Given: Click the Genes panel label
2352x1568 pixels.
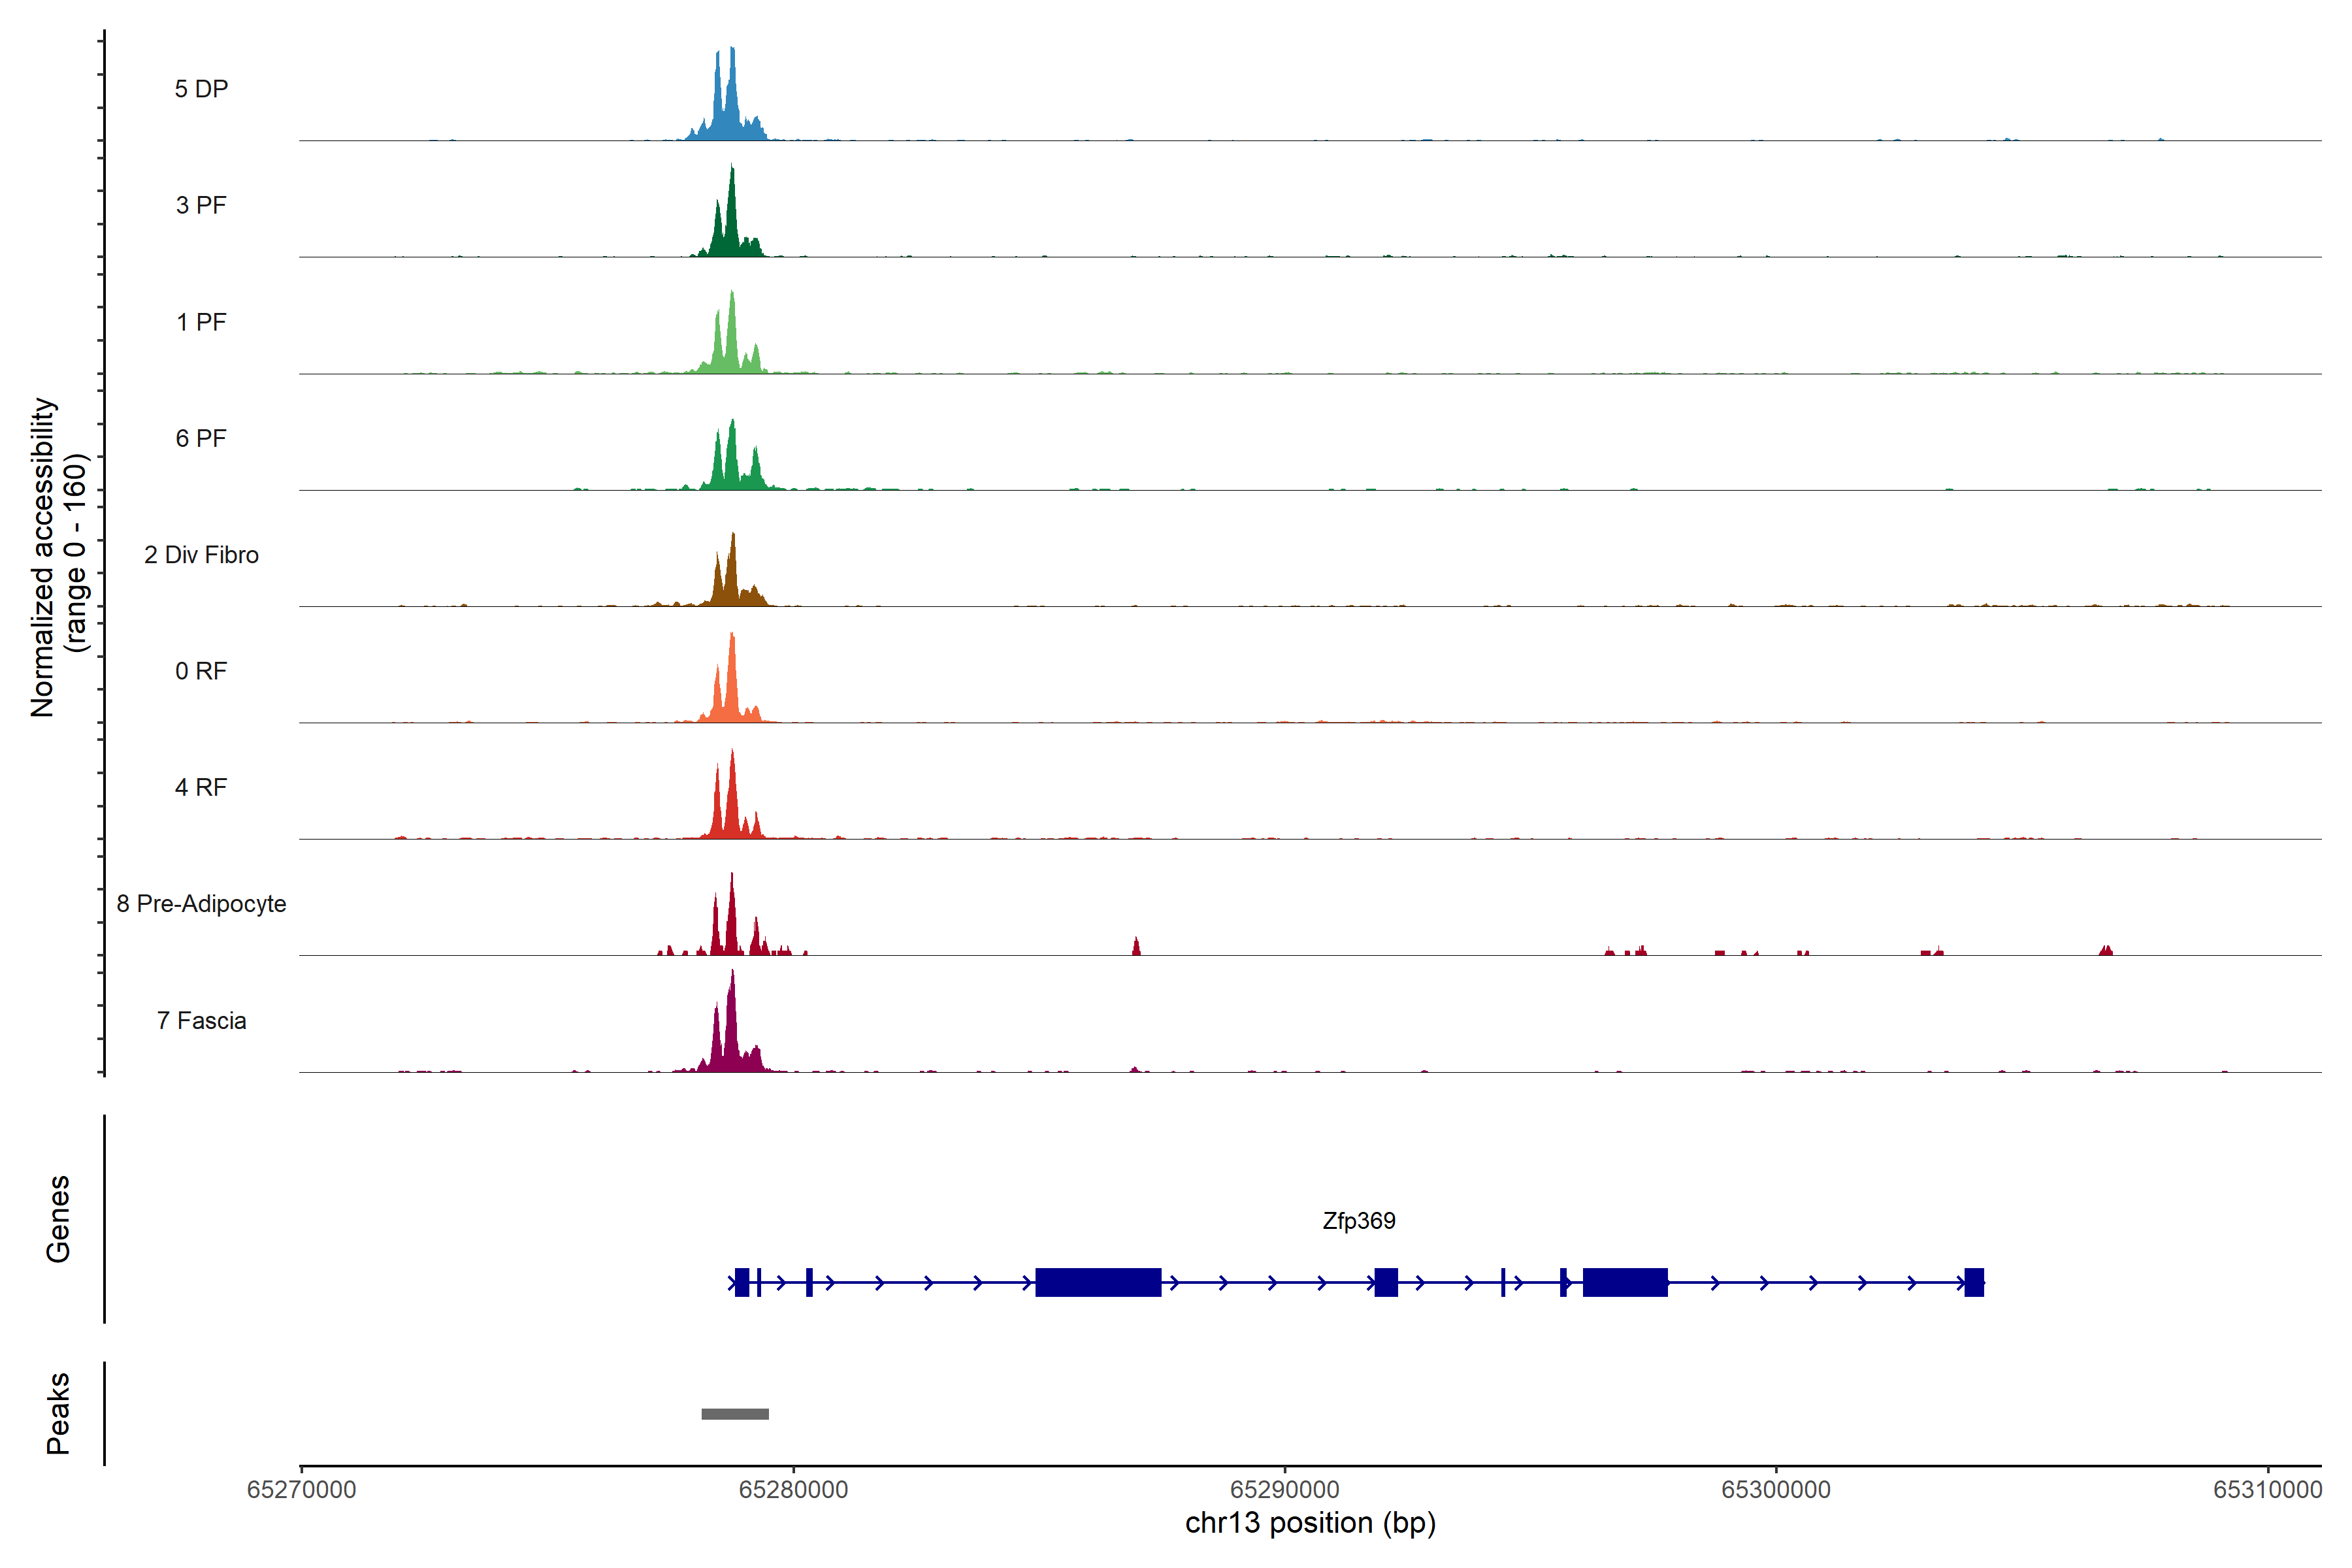Looking at the screenshot, I should [x=58, y=1219].
